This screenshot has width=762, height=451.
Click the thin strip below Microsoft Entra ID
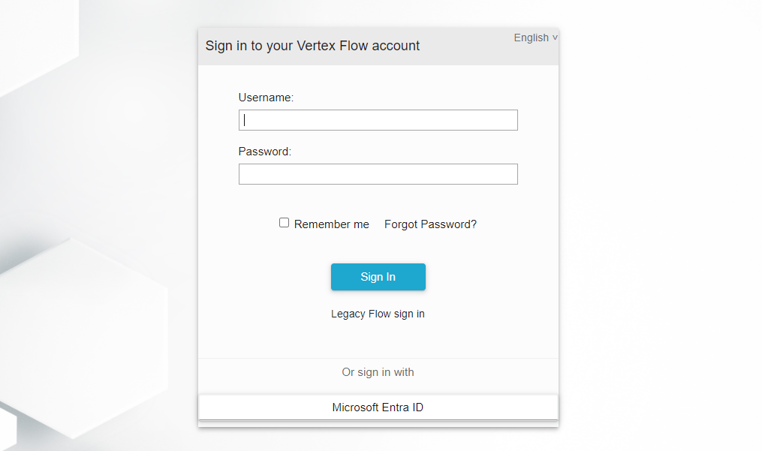coord(378,424)
